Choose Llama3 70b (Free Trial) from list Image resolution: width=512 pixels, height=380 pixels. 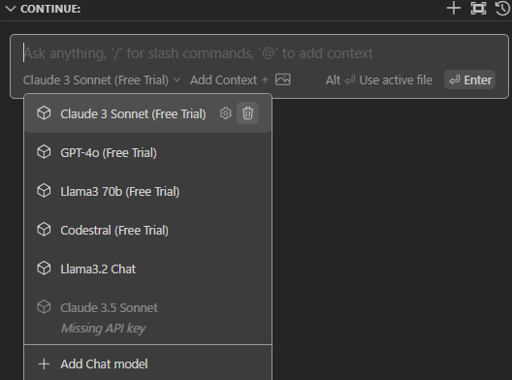coord(148,191)
